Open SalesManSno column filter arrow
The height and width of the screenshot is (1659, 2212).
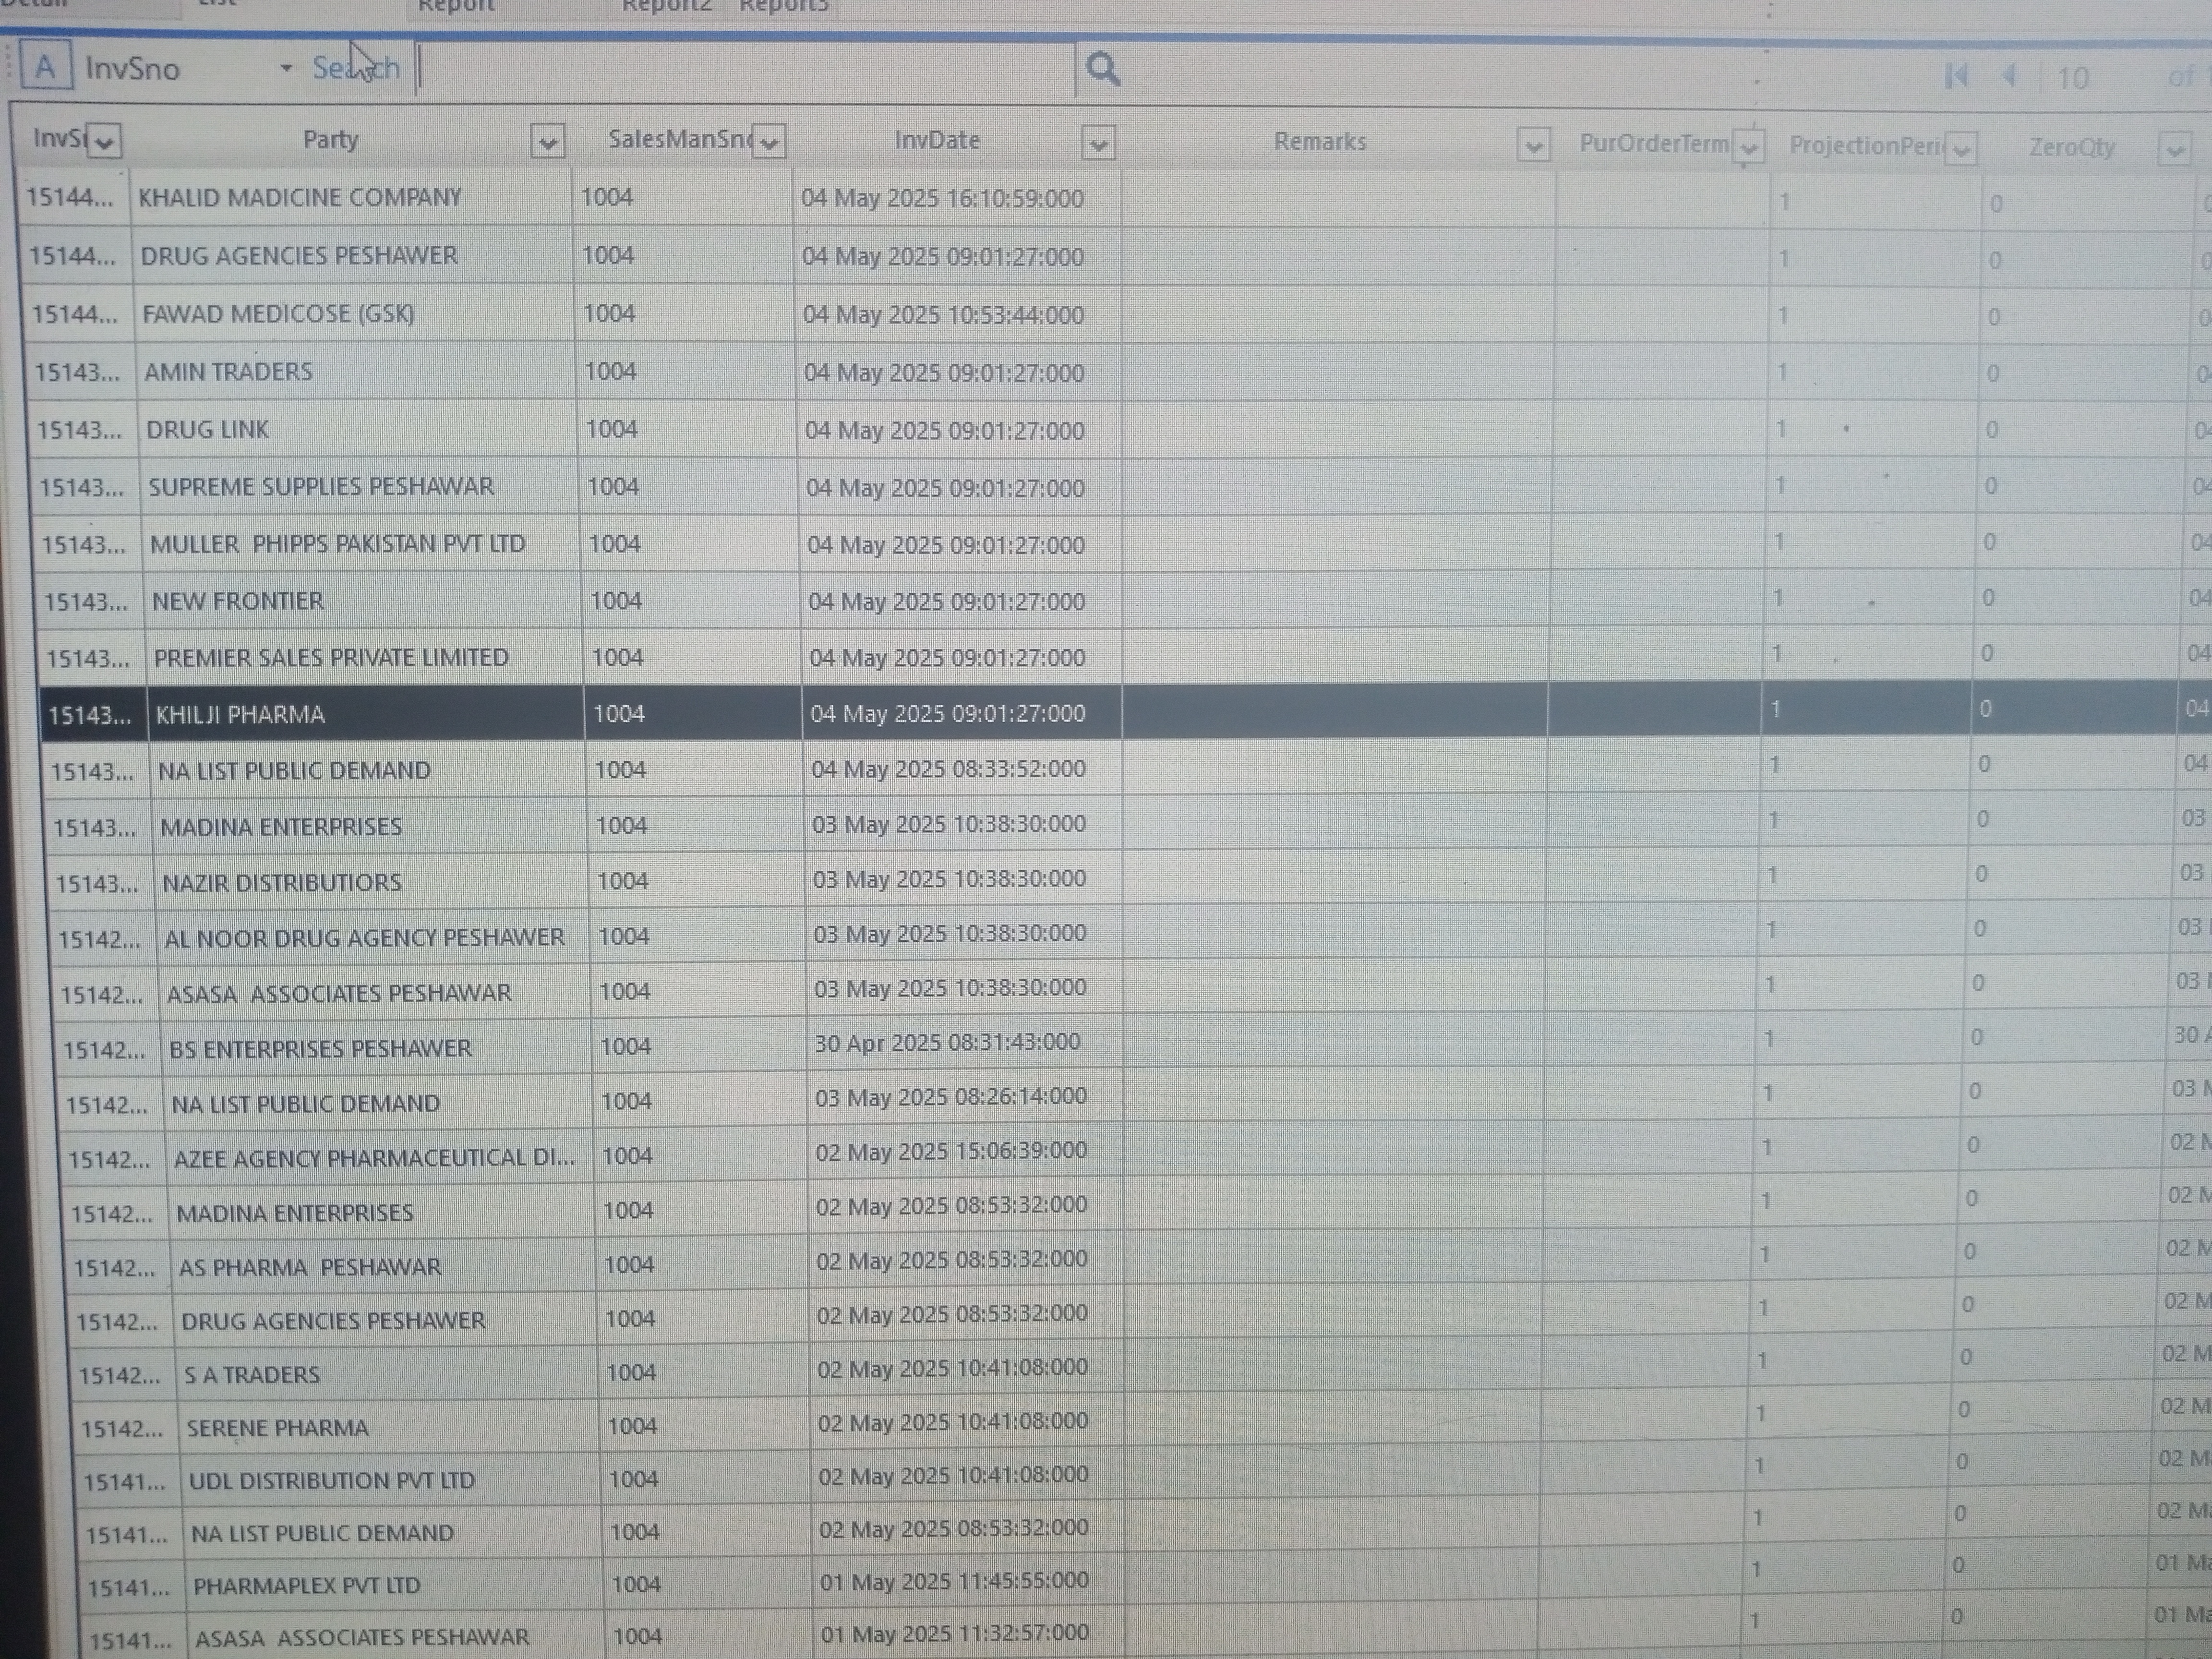[x=769, y=142]
